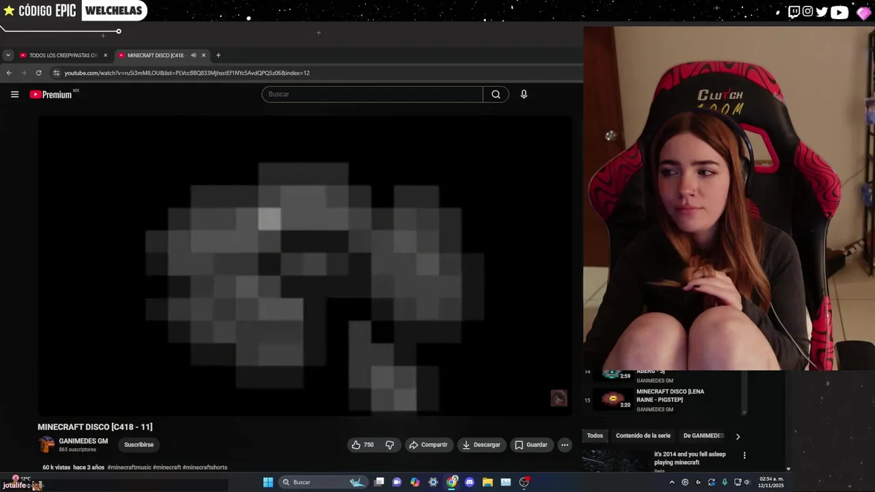The width and height of the screenshot is (875, 492).
Task: Show more filter chips with right chevron
Action: pos(738,436)
